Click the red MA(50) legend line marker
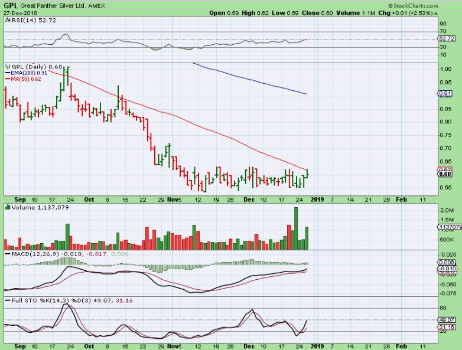The image size is (462, 350). (7, 79)
